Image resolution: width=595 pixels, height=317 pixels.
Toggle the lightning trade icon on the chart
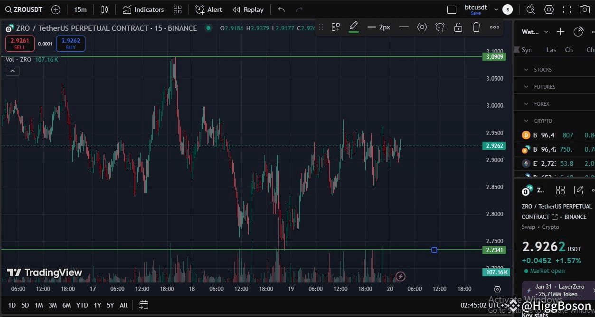pyautogui.click(x=400, y=276)
